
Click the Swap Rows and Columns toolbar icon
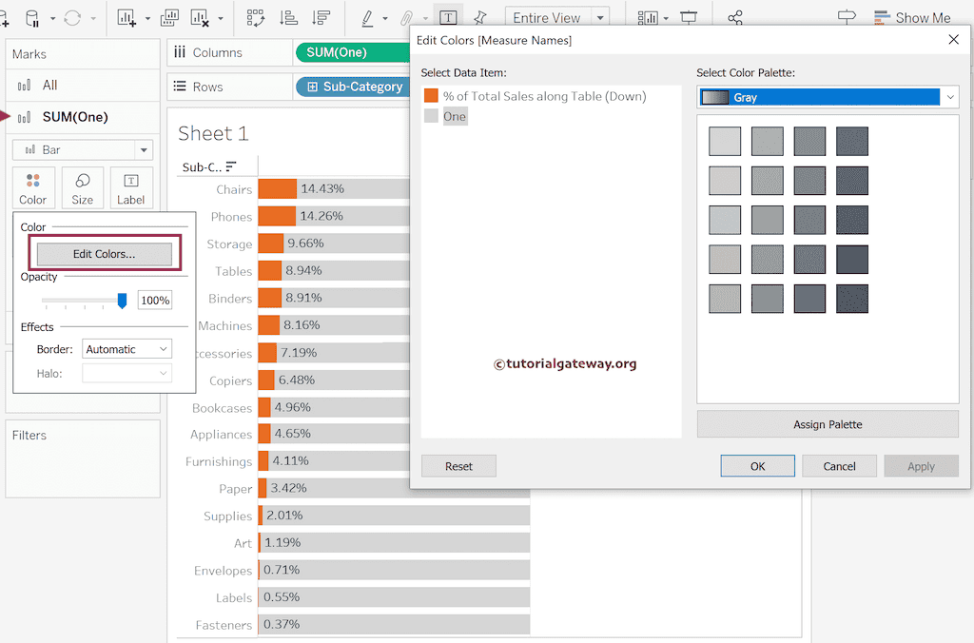point(257,16)
